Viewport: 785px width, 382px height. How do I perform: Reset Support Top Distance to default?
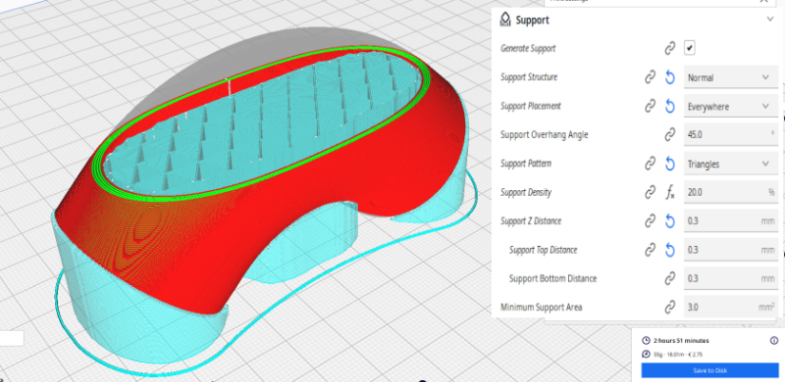click(670, 250)
